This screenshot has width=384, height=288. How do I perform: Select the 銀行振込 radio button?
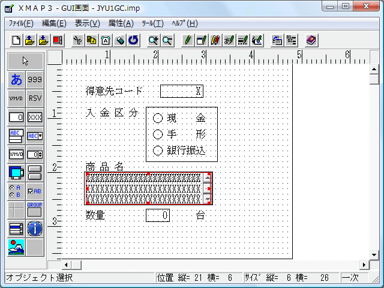158,151
